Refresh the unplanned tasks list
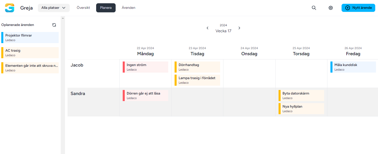The image size is (378, 154). pyautogui.click(x=54, y=25)
